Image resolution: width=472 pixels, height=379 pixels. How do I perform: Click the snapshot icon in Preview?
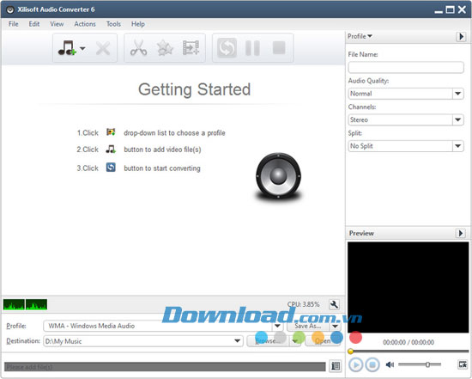point(463,364)
